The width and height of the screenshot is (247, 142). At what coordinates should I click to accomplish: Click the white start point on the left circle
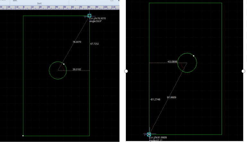click(x=64, y=64)
